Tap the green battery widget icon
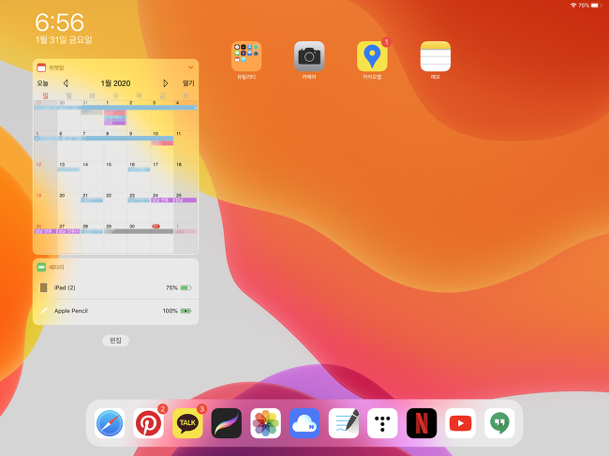The height and width of the screenshot is (456, 609). (x=41, y=267)
